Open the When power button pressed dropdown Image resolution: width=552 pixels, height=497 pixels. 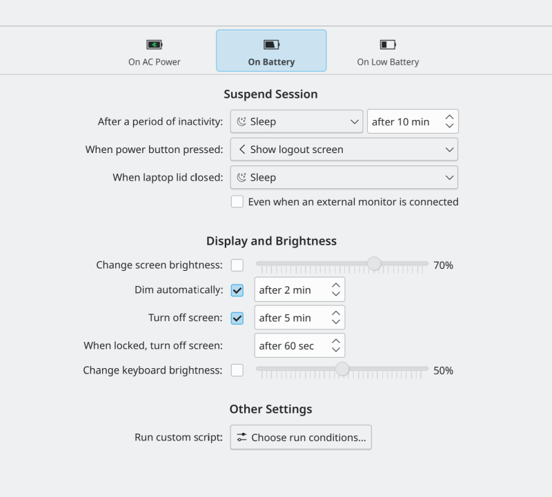344,149
